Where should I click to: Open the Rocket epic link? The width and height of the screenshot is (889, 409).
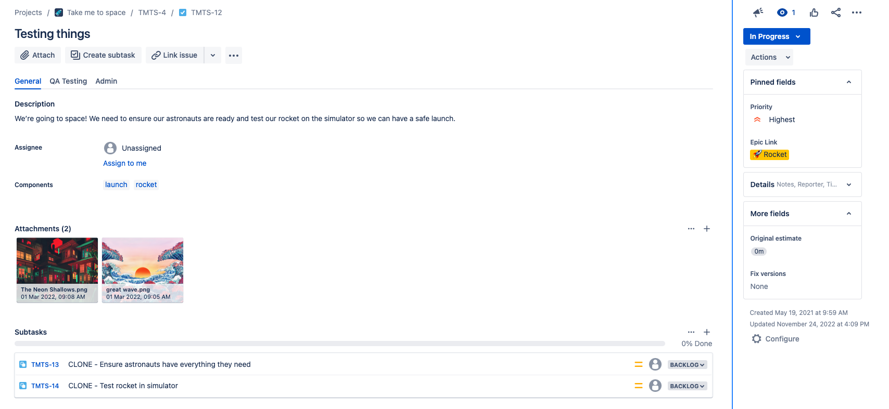[769, 154]
